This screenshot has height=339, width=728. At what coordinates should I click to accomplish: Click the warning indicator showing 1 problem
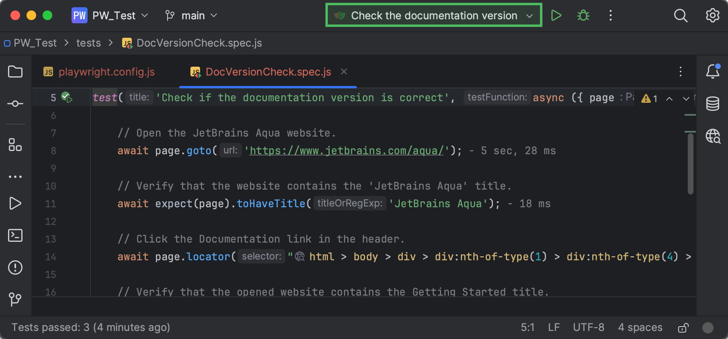click(x=649, y=98)
